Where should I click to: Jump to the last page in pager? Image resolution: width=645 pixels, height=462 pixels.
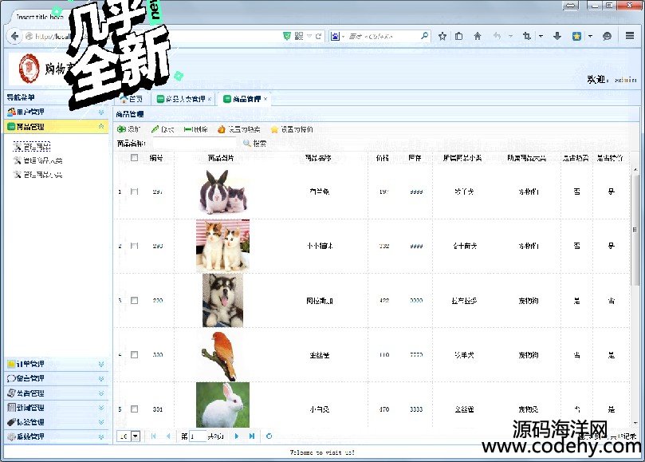coord(252,436)
